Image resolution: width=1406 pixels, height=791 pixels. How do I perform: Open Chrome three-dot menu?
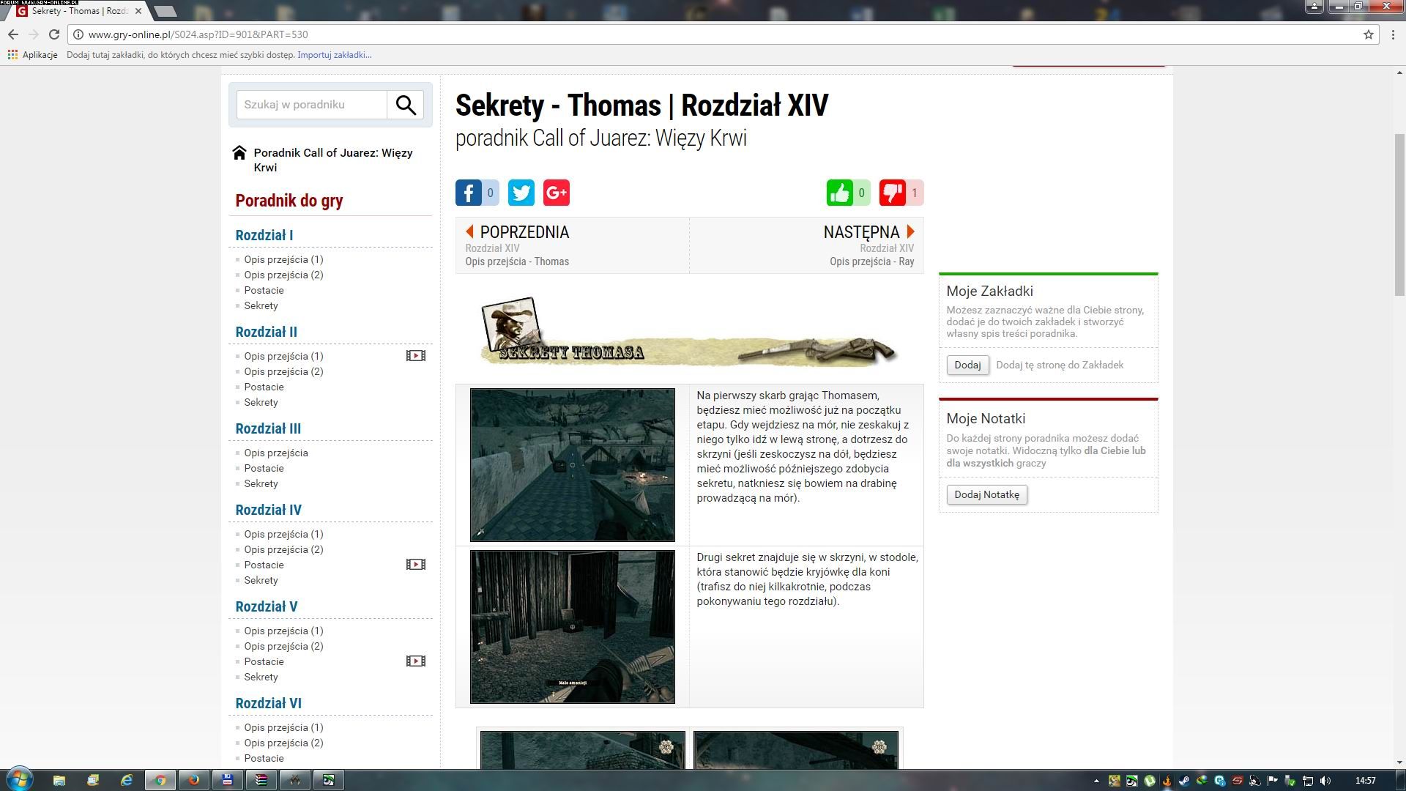[x=1393, y=34]
